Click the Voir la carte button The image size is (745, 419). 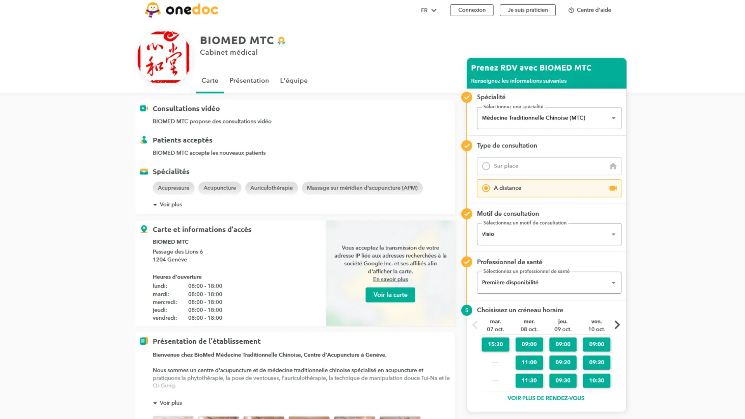(390, 295)
